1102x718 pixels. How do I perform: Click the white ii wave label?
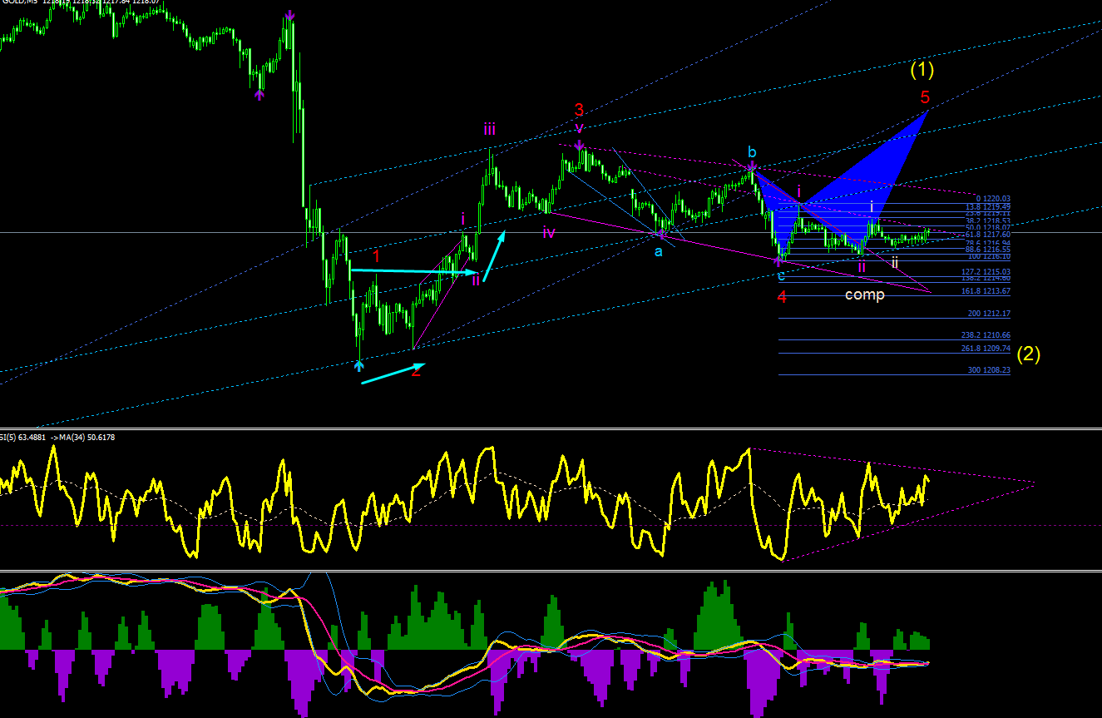(895, 262)
